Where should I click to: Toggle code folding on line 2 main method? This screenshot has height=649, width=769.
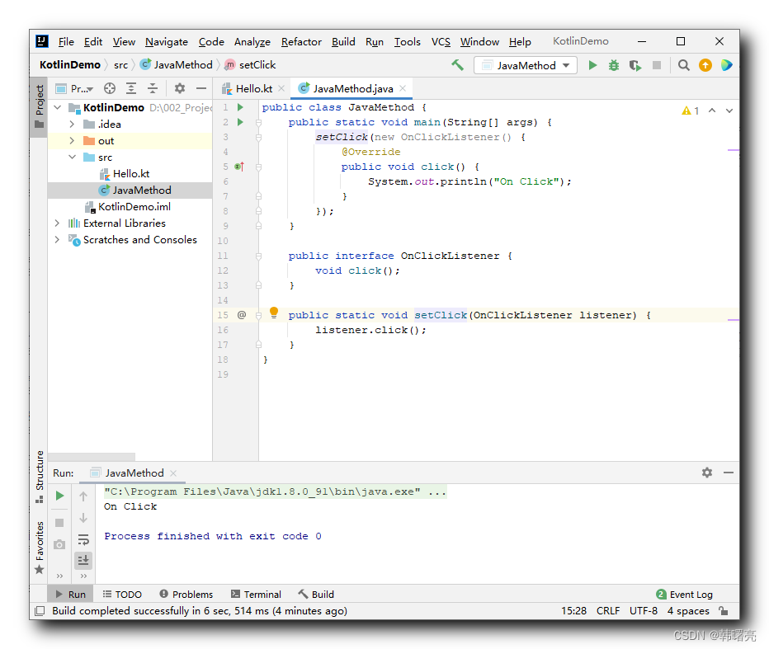[x=258, y=122]
